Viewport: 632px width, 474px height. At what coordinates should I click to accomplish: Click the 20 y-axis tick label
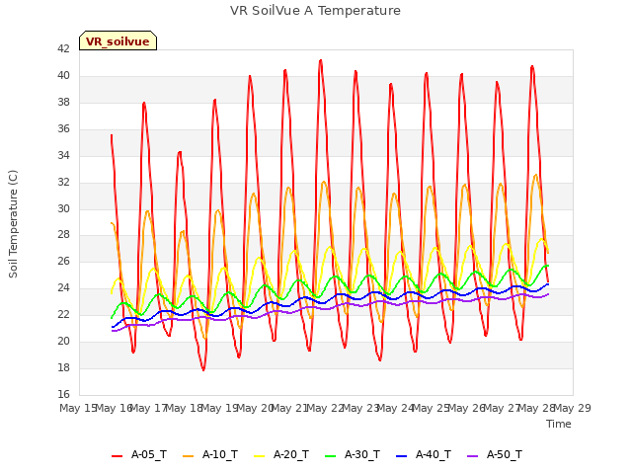63,341
